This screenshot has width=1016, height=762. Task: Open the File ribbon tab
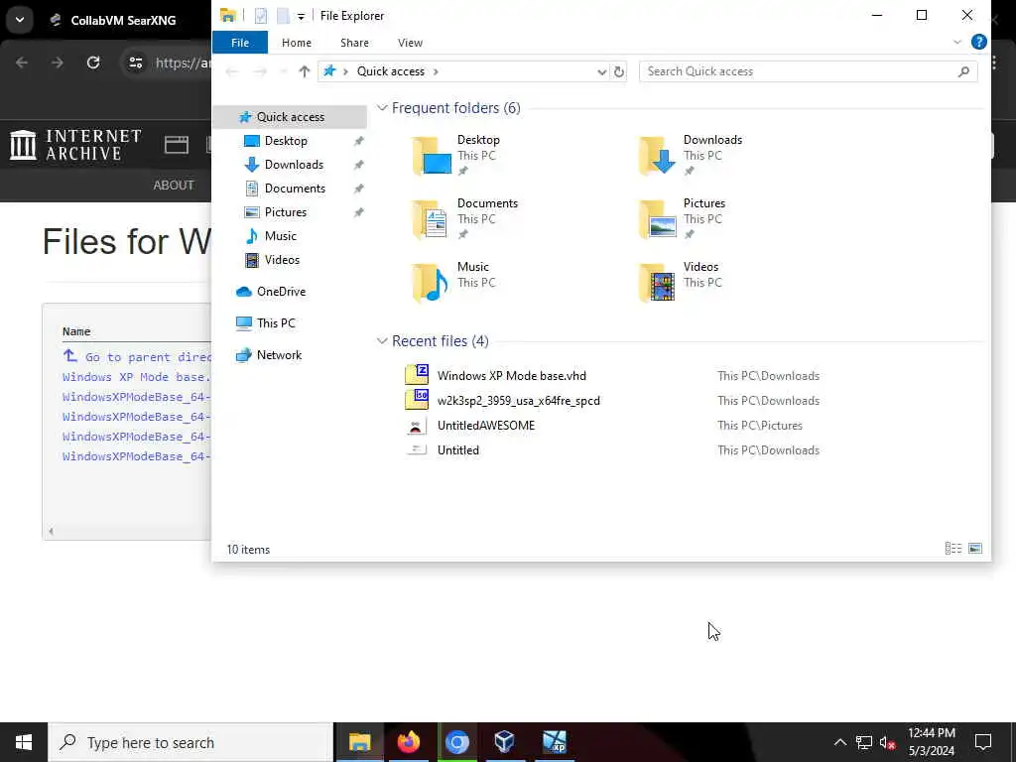point(240,43)
